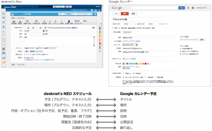
Task: Open the Google apps grid
Action: [x=188, y=8]
